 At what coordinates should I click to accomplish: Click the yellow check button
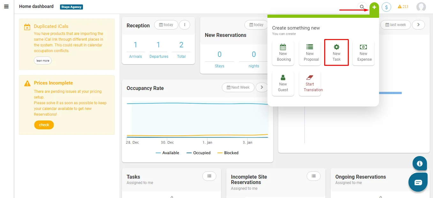coord(44,125)
